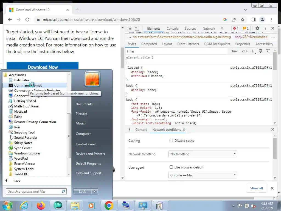The width and height of the screenshot is (281, 211).
Task: Select the inspect element picker icon
Action: point(130,28)
